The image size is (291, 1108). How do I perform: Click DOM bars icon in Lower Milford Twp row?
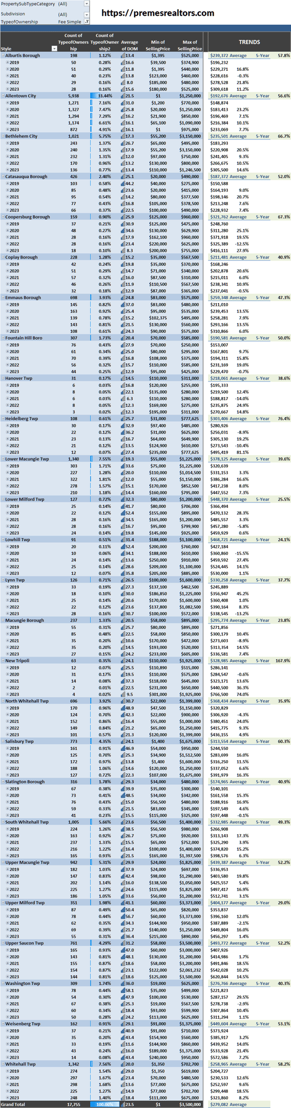tap(123, 500)
